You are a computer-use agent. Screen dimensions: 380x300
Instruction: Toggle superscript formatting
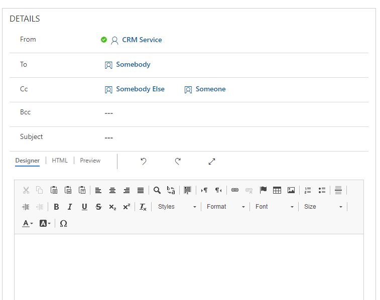pos(126,207)
